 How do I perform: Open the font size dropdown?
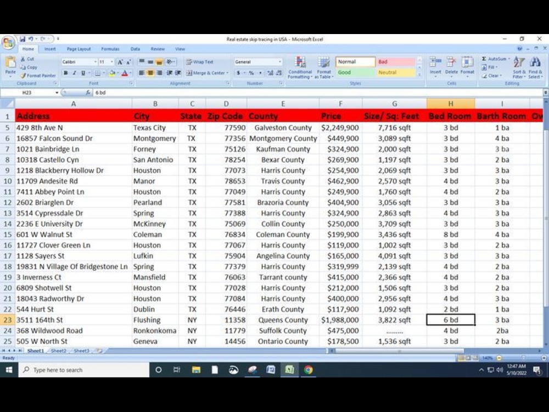pos(111,62)
